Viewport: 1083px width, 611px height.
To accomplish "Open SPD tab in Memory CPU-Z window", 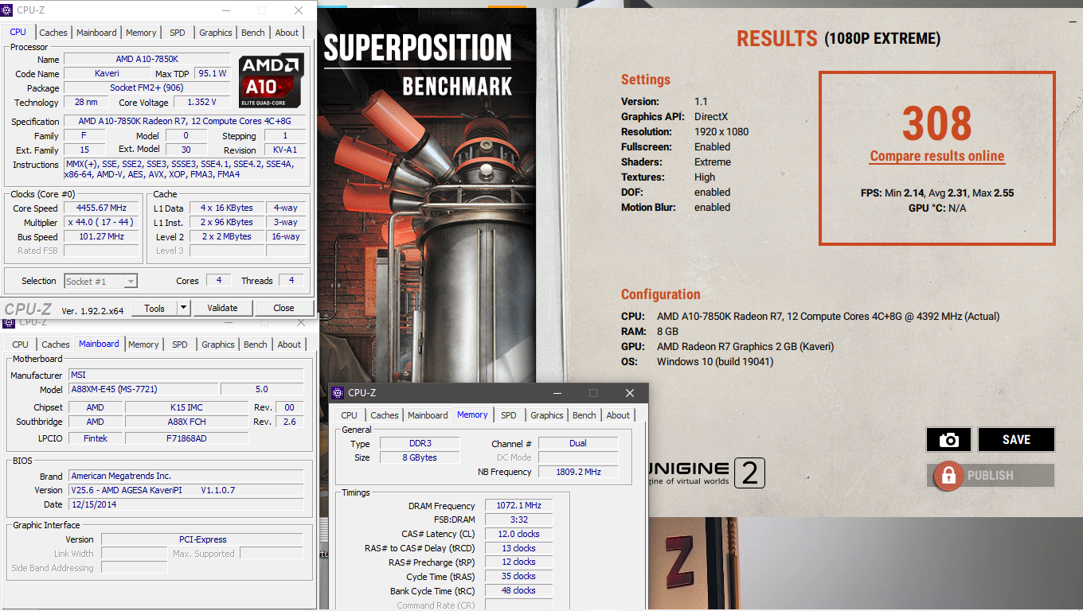I will click(x=509, y=415).
